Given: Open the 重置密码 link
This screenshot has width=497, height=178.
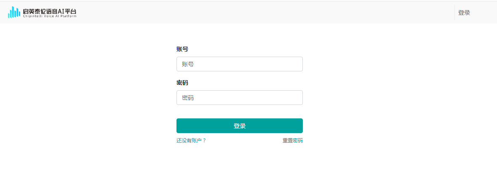Looking at the screenshot, I should (x=292, y=141).
